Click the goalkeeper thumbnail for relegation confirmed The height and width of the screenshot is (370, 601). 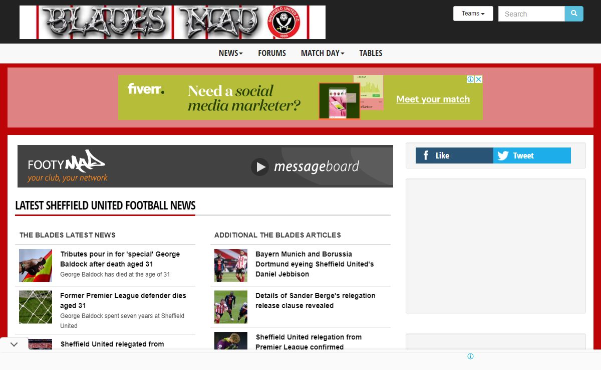(x=231, y=340)
